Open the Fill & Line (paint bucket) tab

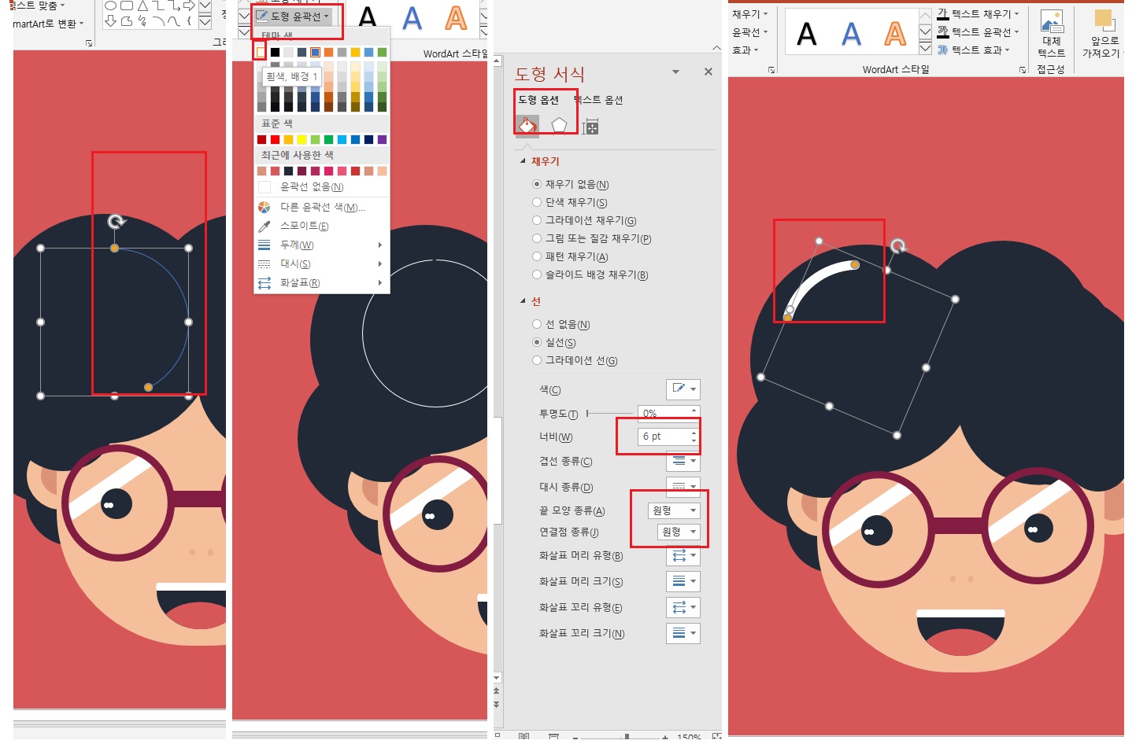click(527, 126)
